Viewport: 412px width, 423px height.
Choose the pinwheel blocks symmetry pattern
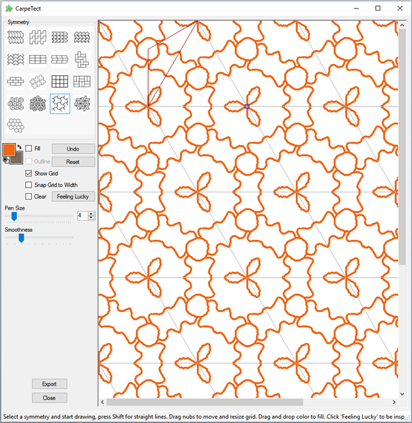(x=82, y=59)
